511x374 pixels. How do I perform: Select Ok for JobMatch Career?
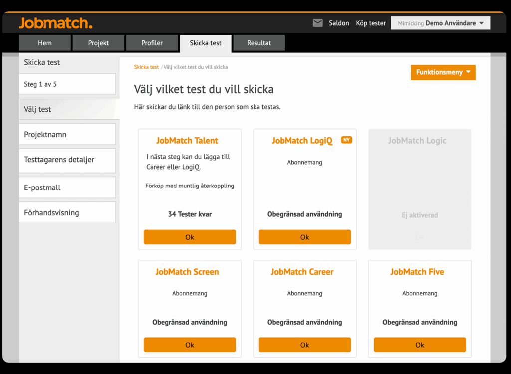click(x=305, y=345)
